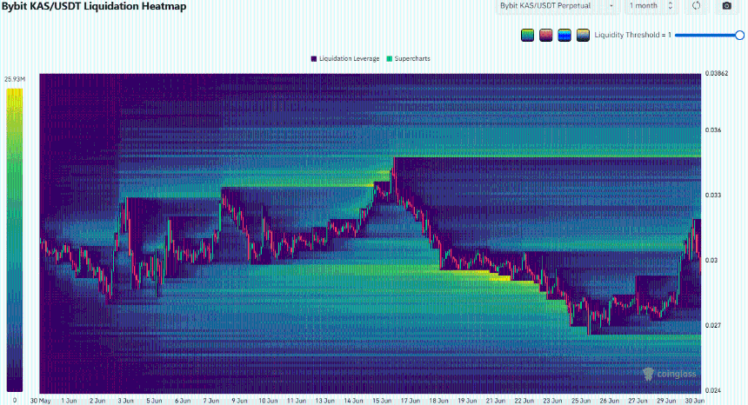Click the 3 Jun date label
The image size is (748, 405).
[126, 401]
